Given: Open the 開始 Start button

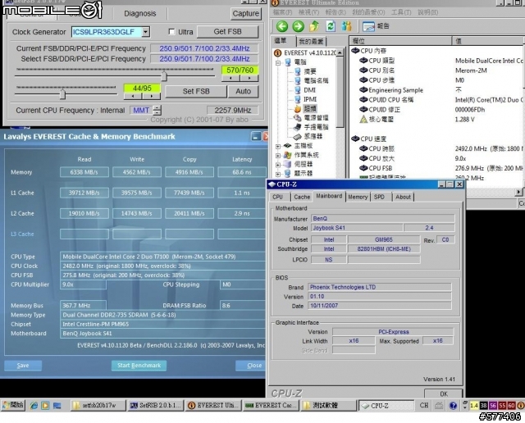Looking at the screenshot, I should (13, 405).
